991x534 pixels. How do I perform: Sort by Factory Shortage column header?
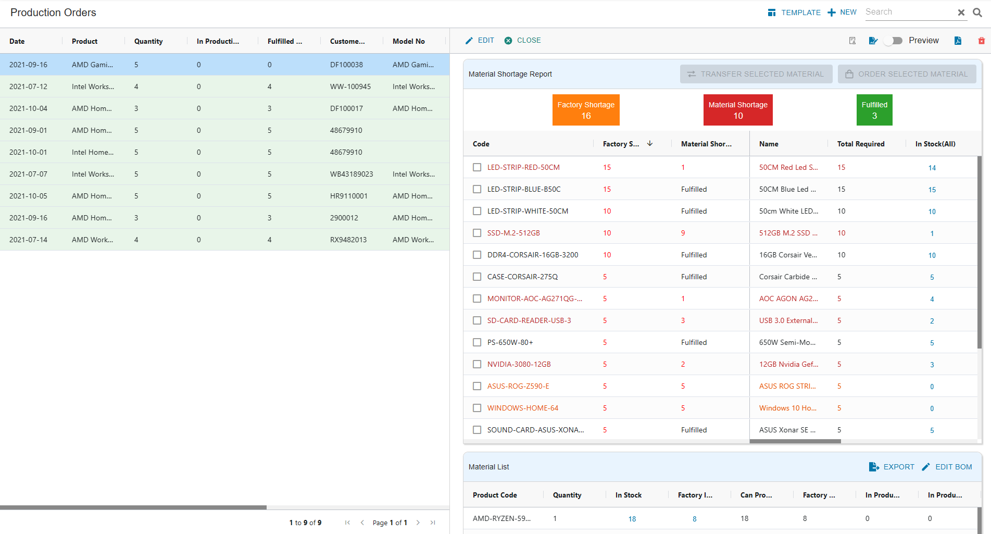coord(621,144)
